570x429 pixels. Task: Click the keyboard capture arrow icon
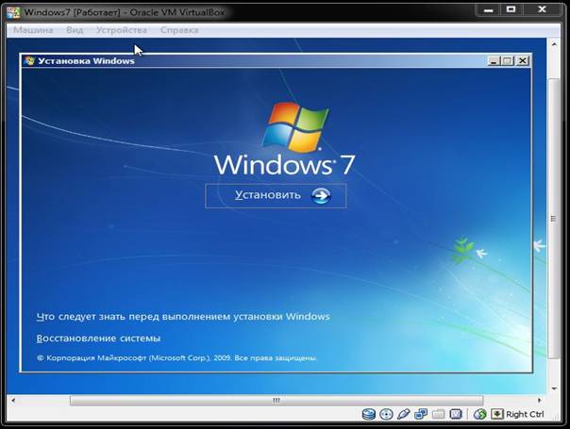point(497,414)
